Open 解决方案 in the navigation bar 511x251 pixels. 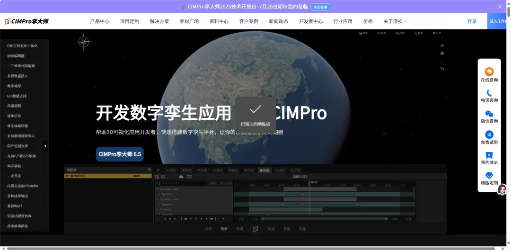pyautogui.click(x=159, y=21)
